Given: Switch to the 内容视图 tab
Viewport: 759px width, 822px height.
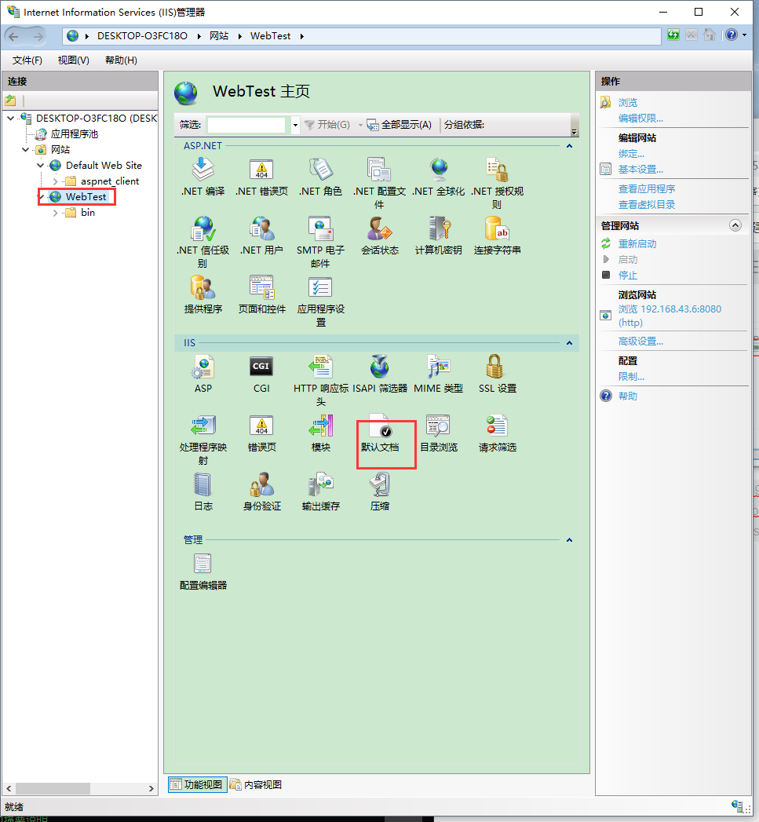Looking at the screenshot, I should pyautogui.click(x=256, y=785).
